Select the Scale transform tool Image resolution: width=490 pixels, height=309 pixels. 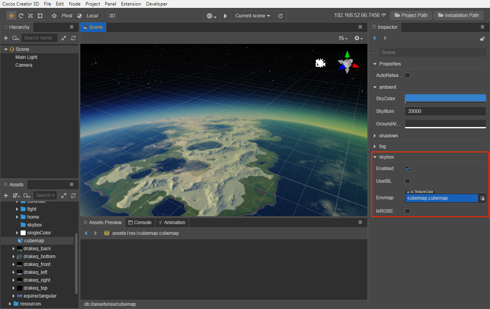coord(30,16)
